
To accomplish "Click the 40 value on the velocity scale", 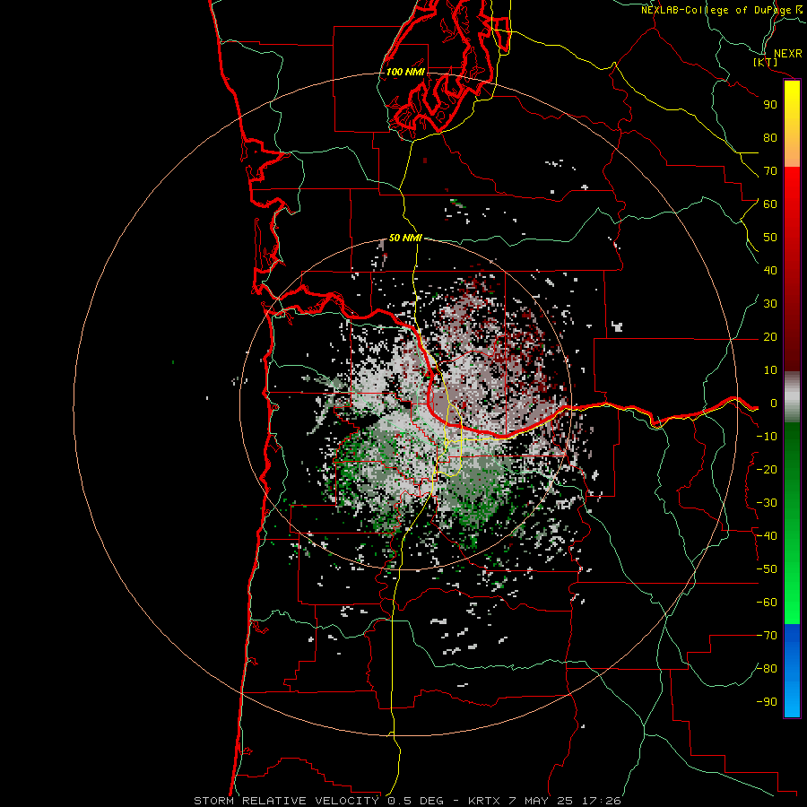I will [x=770, y=270].
